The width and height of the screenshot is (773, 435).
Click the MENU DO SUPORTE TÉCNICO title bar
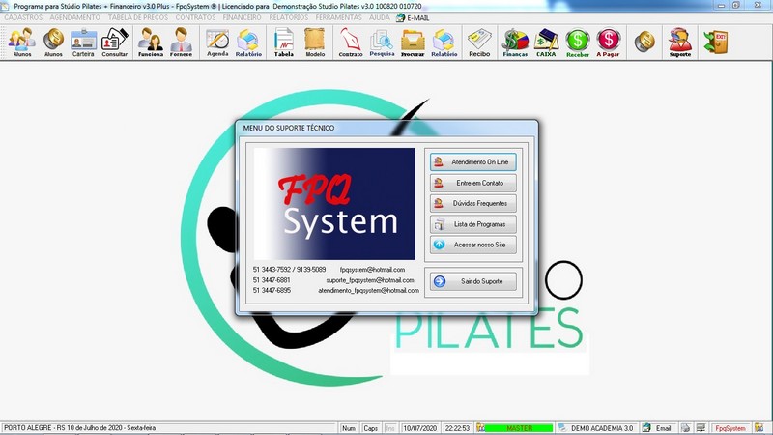pyautogui.click(x=387, y=128)
